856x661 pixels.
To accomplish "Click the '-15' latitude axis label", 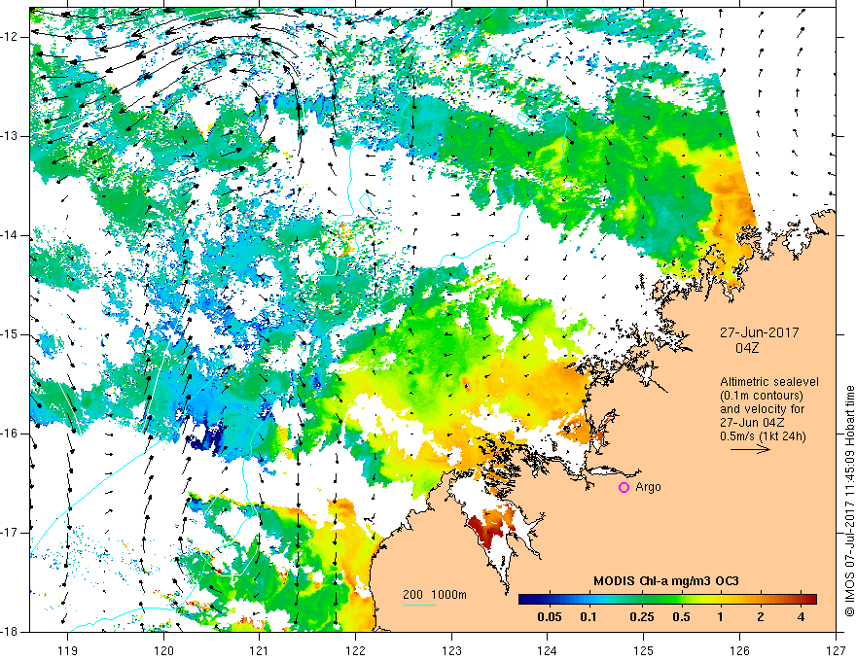I will pos(11,334).
